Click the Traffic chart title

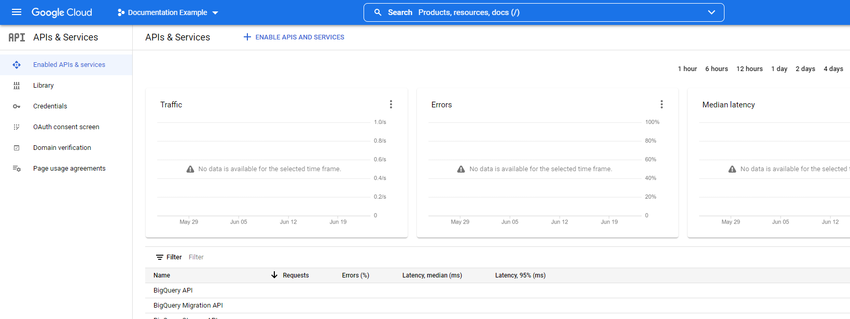171,105
